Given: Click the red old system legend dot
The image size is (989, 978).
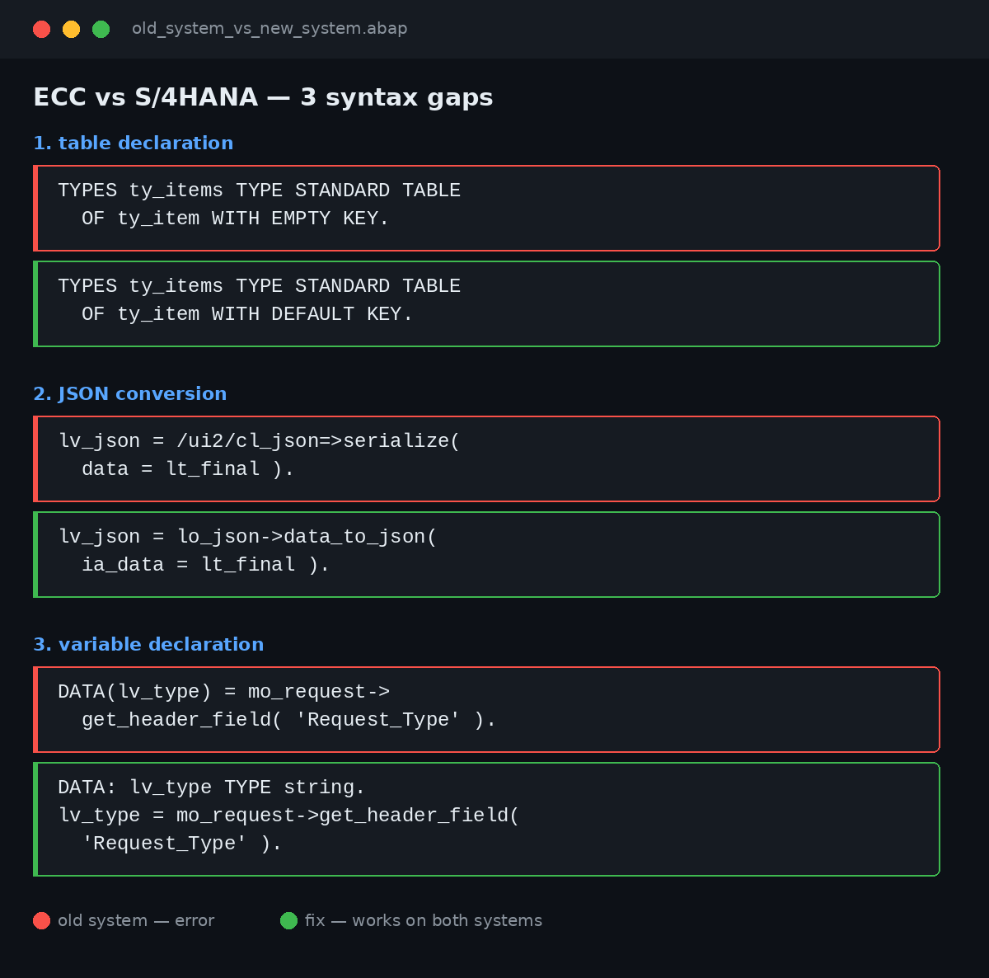Looking at the screenshot, I should [42, 920].
